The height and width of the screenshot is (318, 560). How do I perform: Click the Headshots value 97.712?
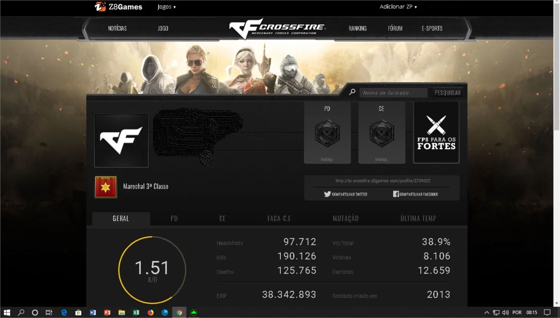[x=300, y=242]
